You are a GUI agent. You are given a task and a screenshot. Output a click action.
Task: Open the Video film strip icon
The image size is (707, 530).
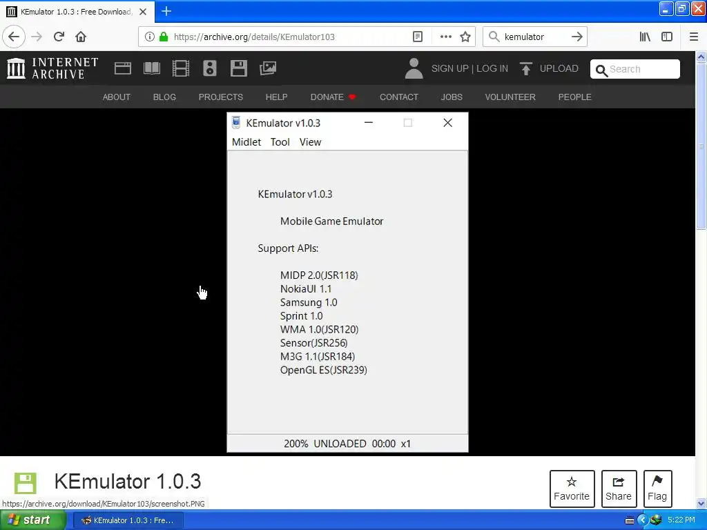pyautogui.click(x=181, y=68)
